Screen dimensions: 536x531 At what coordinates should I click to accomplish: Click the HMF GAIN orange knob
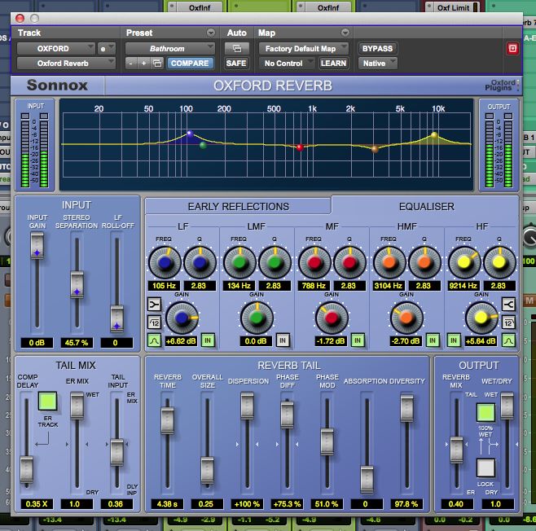(406, 318)
